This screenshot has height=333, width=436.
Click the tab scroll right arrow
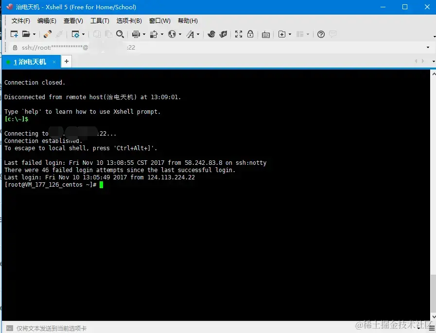pyautogui.click(x=423, y=61)
